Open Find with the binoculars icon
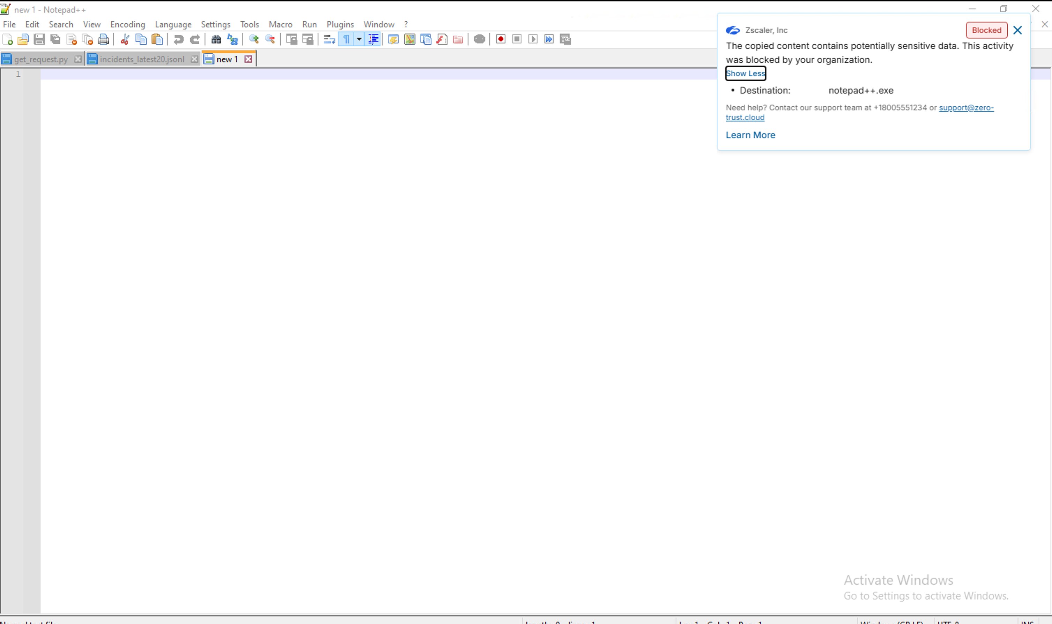Viewport: 1052px width, 624px height. [216, 39]
